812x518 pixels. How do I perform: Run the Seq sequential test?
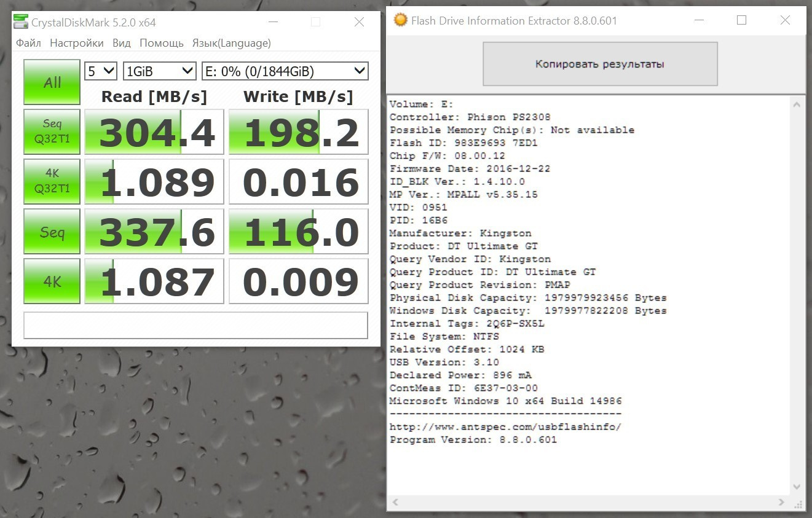coord(52,231)
